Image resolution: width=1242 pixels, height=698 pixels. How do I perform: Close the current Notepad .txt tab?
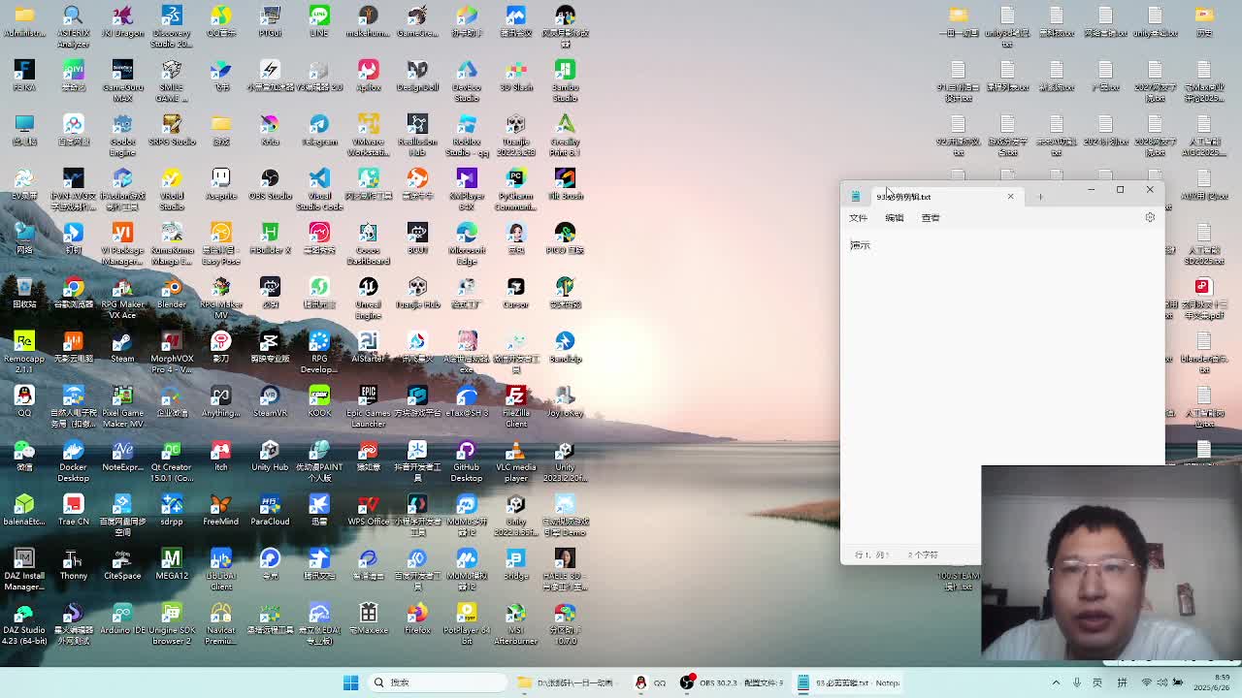(1010, 197)
